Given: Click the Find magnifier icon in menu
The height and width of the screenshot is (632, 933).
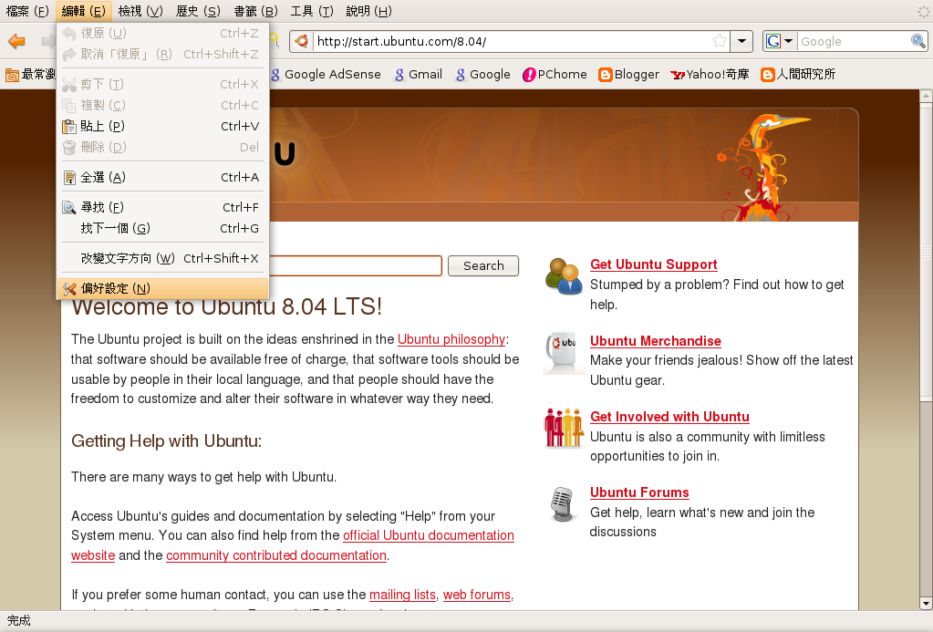Looking at the screenshot, I should [x=69, y=207].
